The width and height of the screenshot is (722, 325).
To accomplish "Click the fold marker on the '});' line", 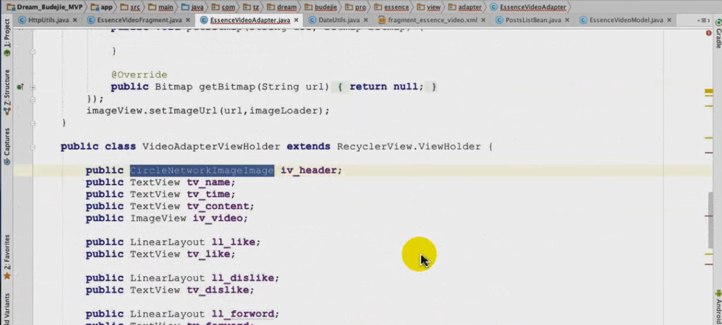I will [33, 99].
